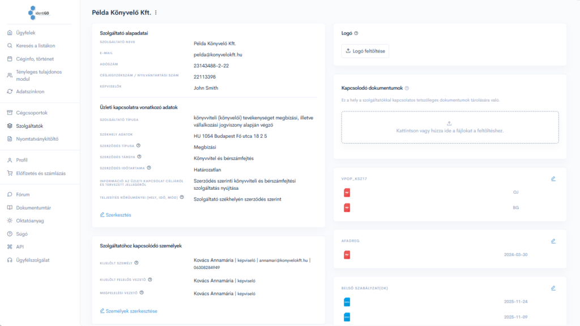
Task: Open Tényleges tulajdonos modul
Action: point(39,75)
